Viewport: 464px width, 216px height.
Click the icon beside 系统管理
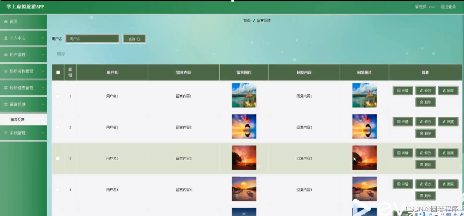tap(6, 133)
